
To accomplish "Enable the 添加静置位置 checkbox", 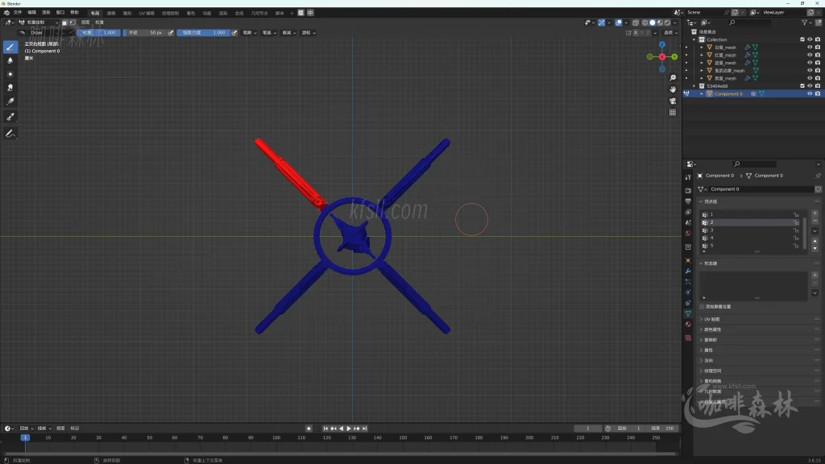I will pos(702,307).
